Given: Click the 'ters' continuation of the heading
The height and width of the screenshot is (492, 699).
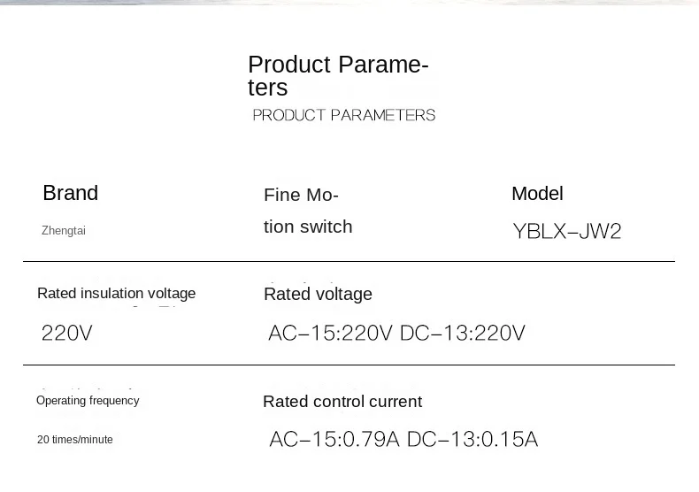Looking at the screenshot, I should click(x=268, y=88).
